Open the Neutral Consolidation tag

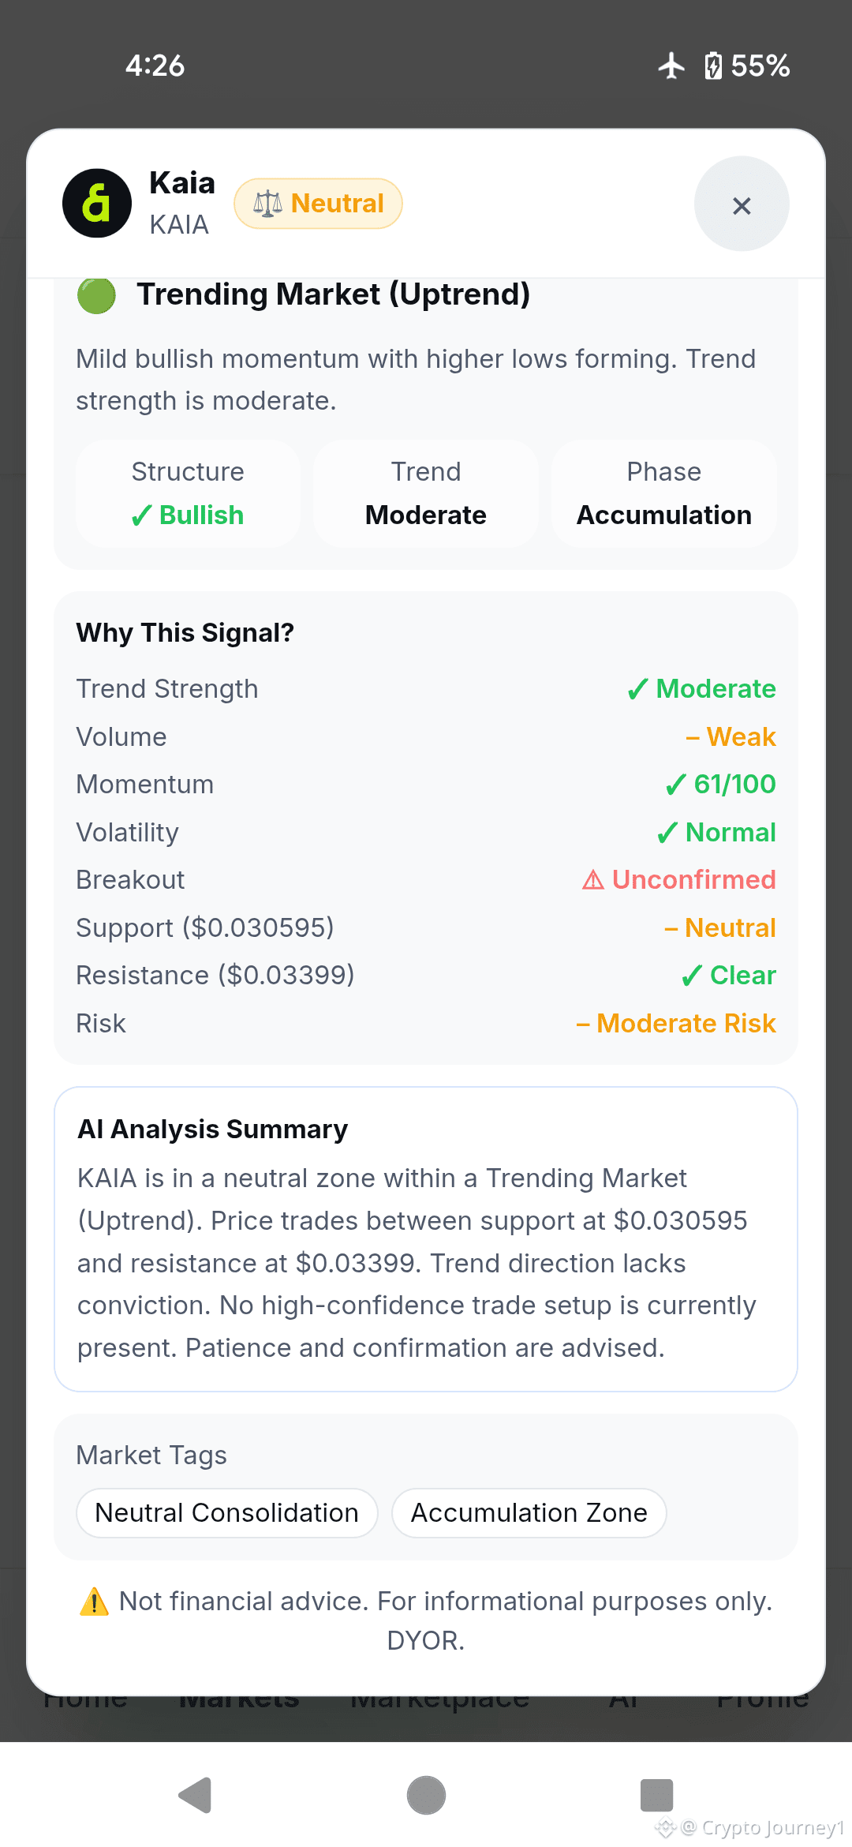pyautogui.click(x=227, y=1513)
